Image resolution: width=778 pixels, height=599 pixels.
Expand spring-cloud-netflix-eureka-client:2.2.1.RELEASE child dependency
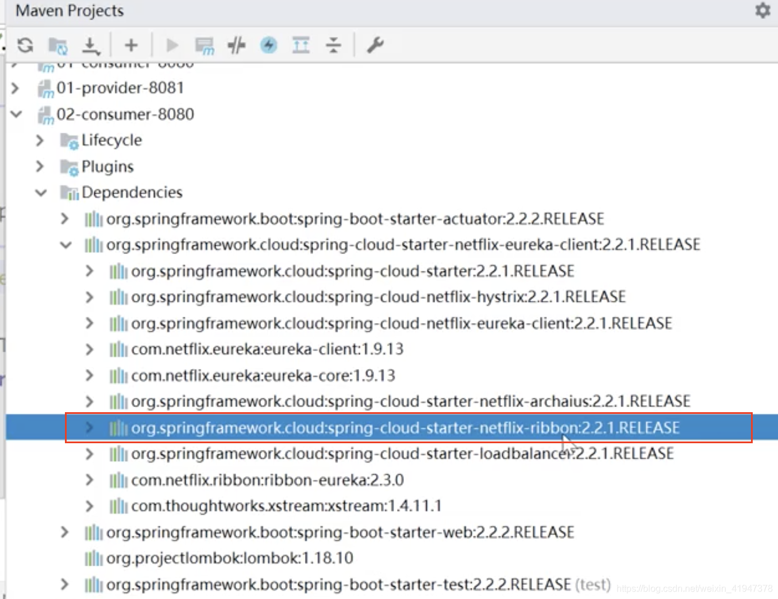(89, 323)
